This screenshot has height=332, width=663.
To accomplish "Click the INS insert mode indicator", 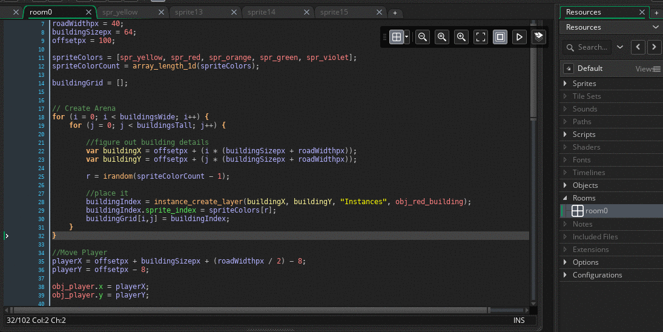I will [519, 320].
